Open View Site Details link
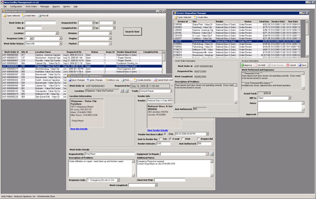This screenshot has width=316, height=199. tap(79, 129)
